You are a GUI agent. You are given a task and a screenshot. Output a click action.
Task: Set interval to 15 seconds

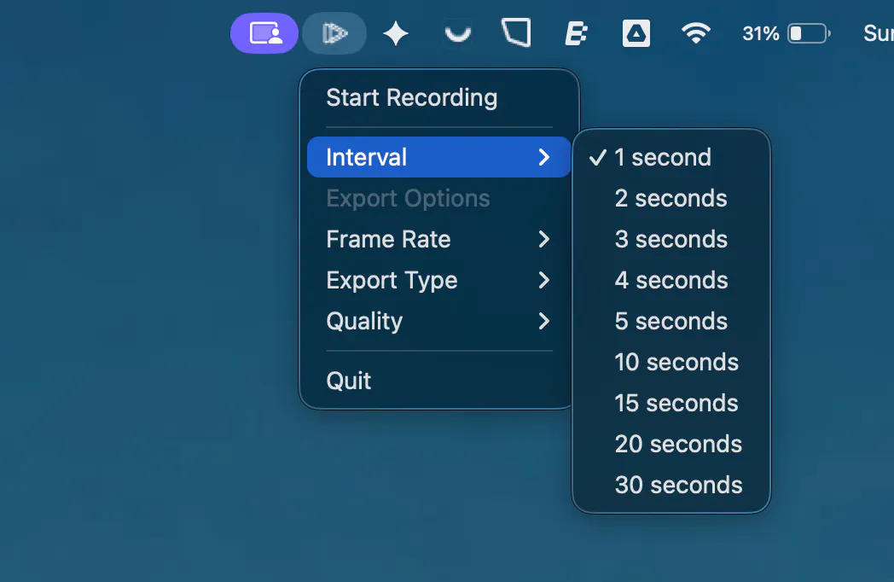point(671,404)
